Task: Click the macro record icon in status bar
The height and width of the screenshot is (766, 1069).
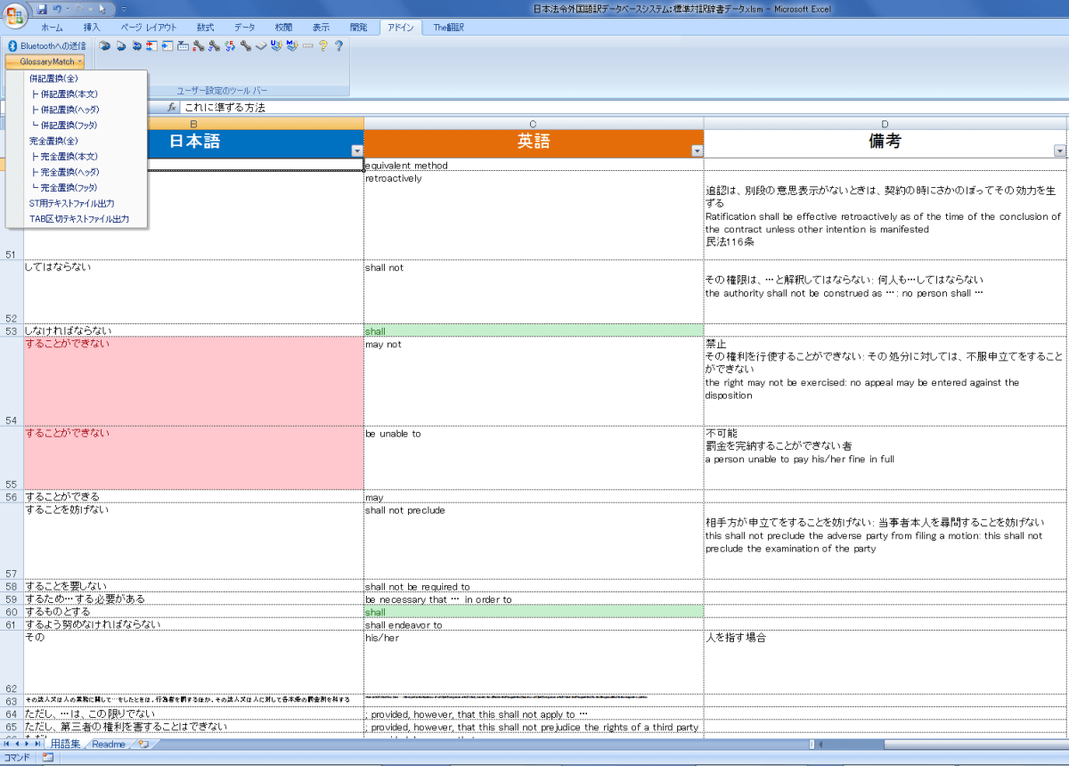Action: [47, 758]
